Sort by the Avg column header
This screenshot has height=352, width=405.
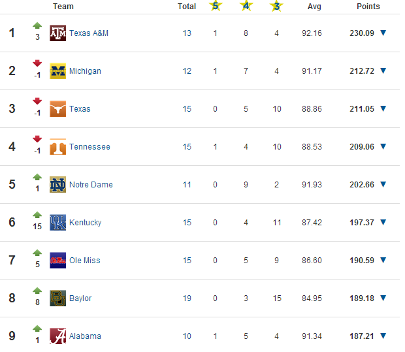314,7
